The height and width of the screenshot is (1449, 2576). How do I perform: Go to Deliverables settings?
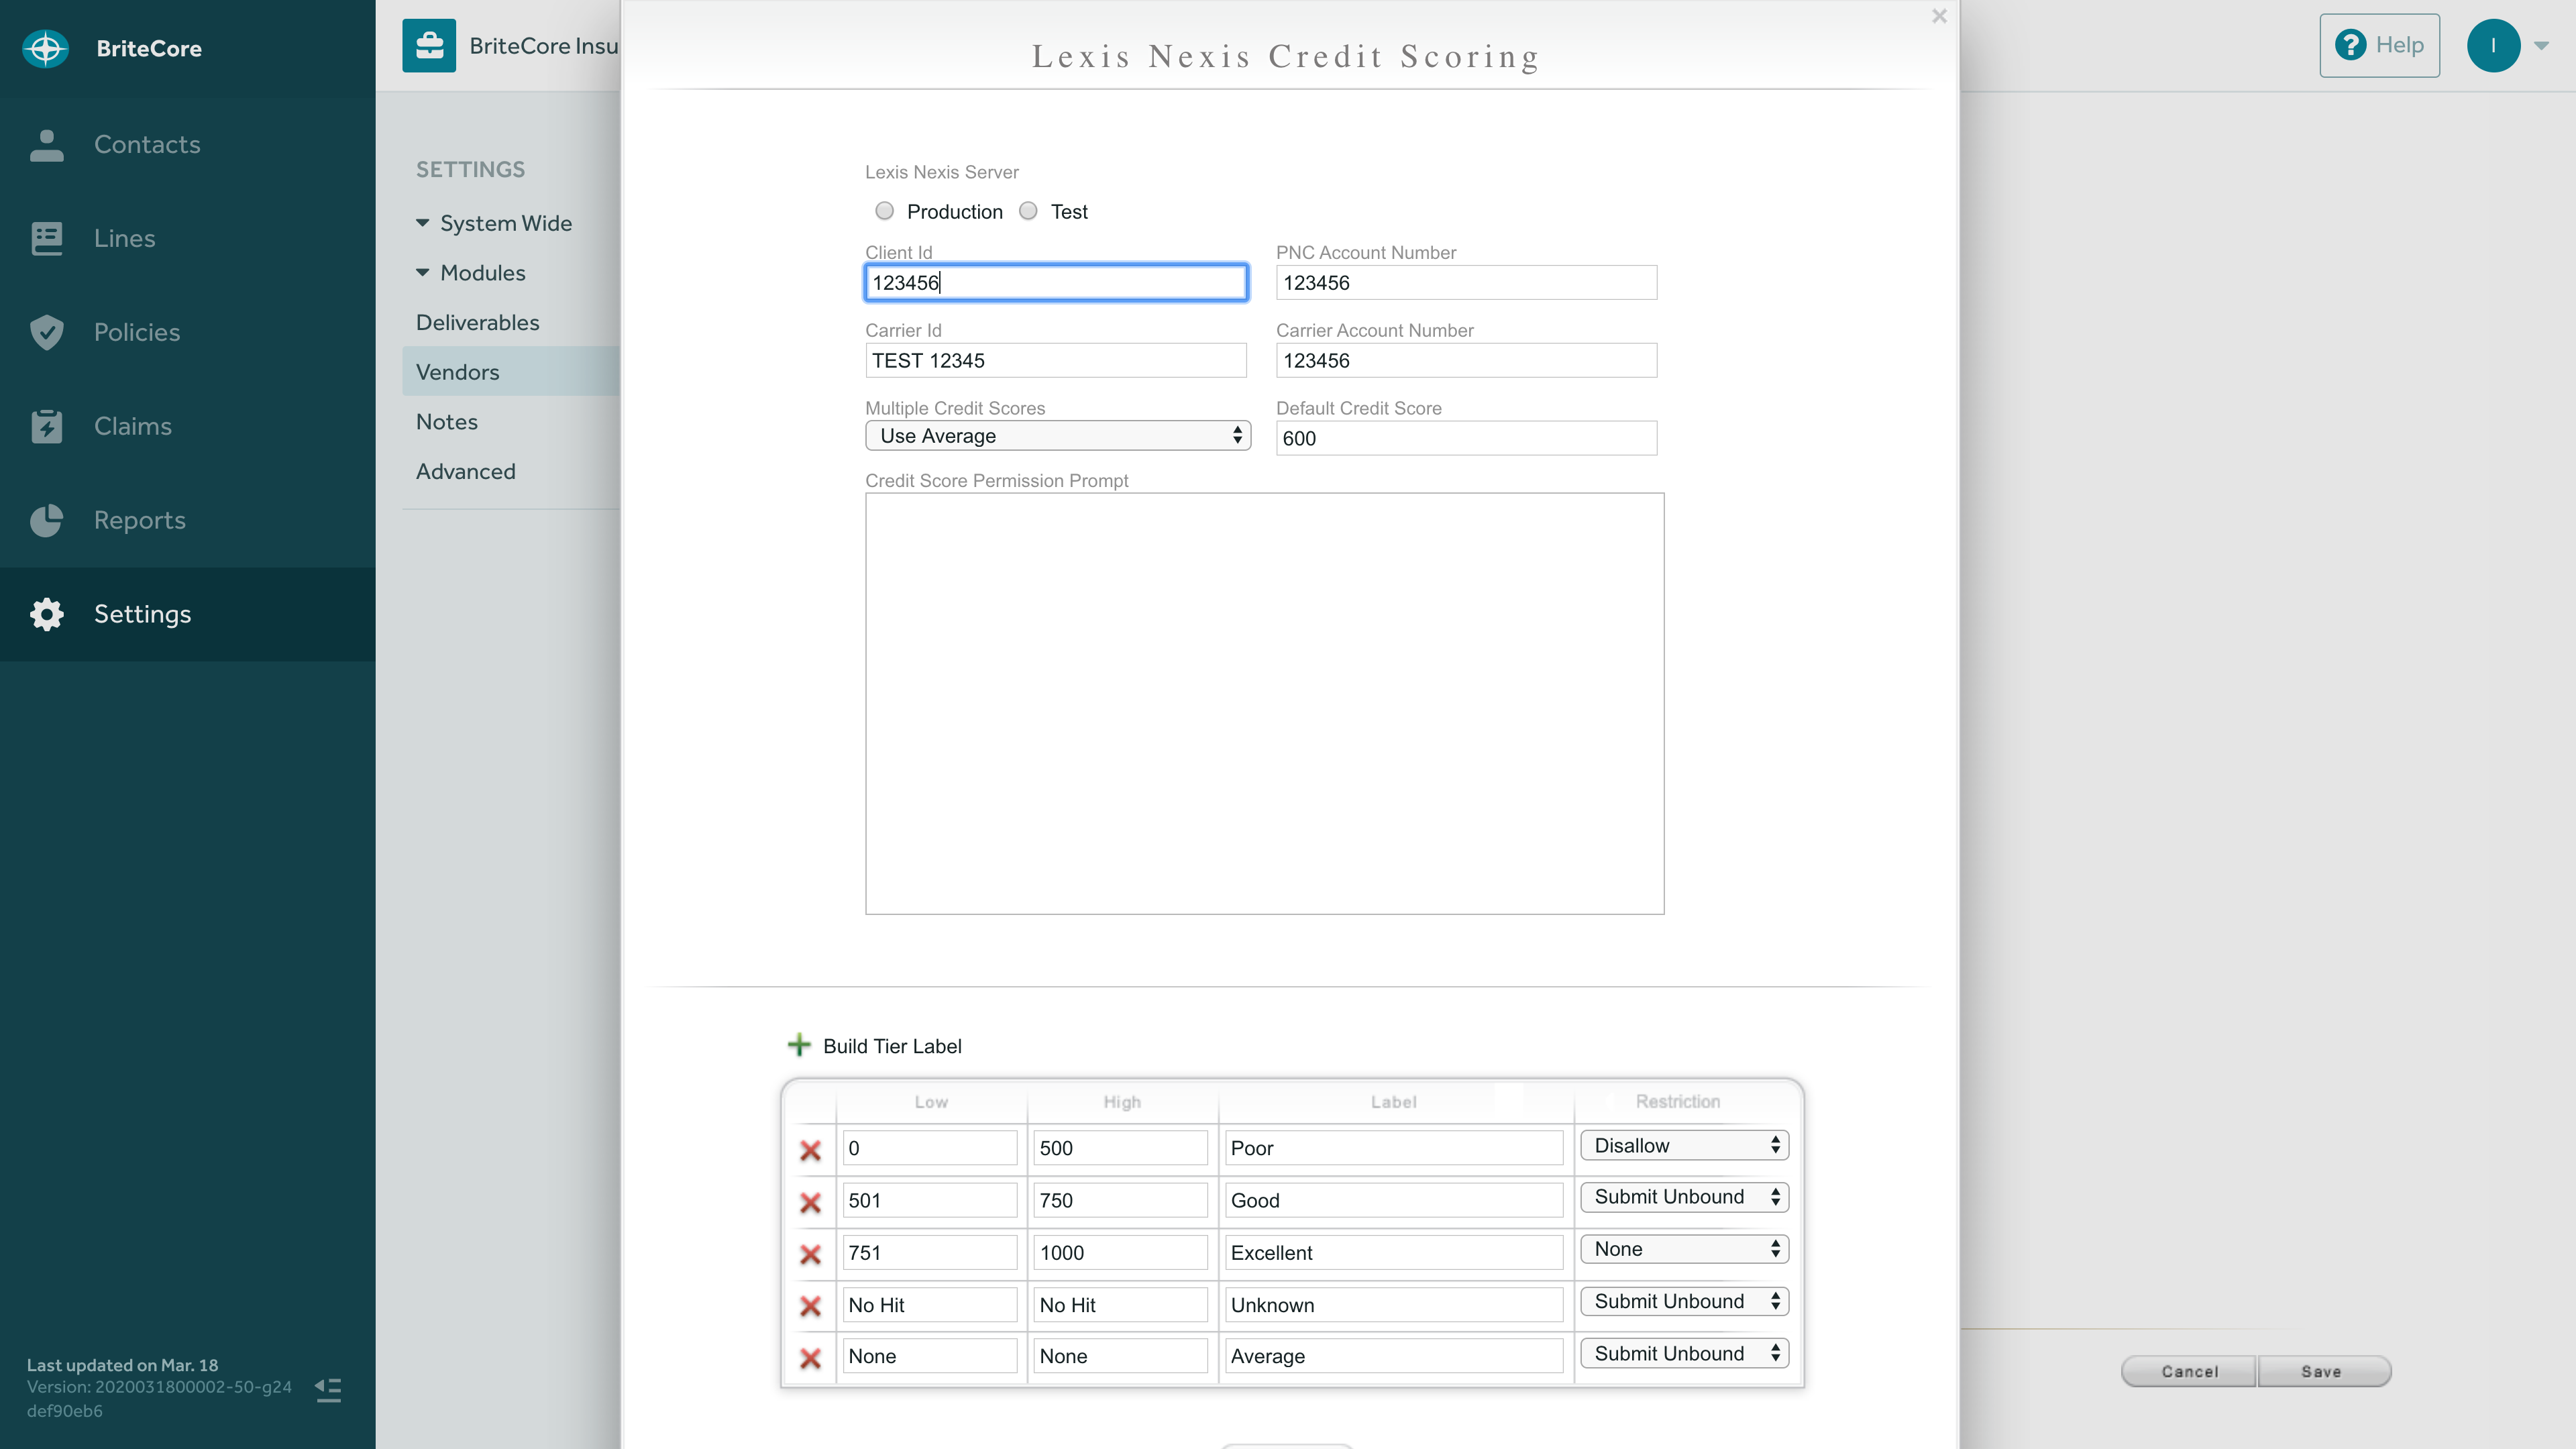[478, 322]
